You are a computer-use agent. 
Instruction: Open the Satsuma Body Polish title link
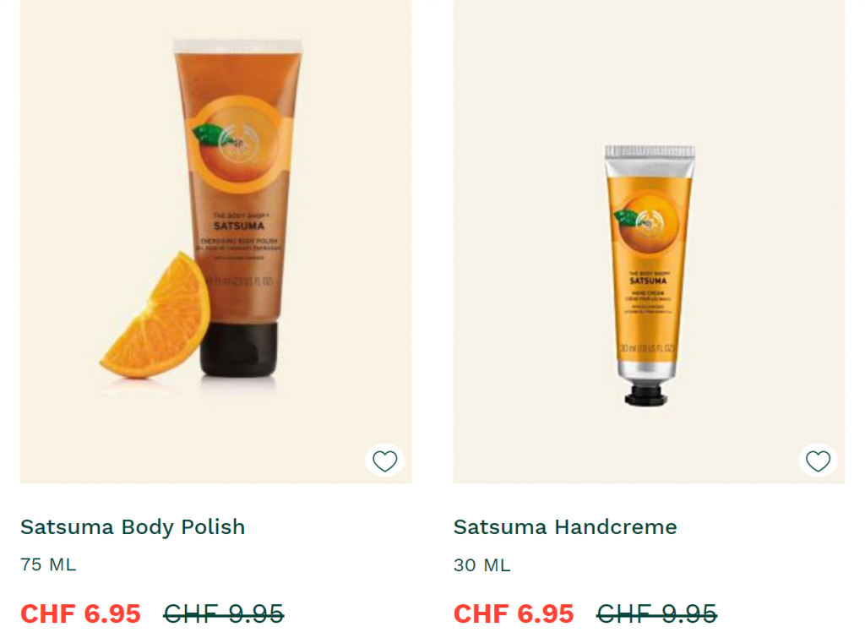[x=133, y=527]
